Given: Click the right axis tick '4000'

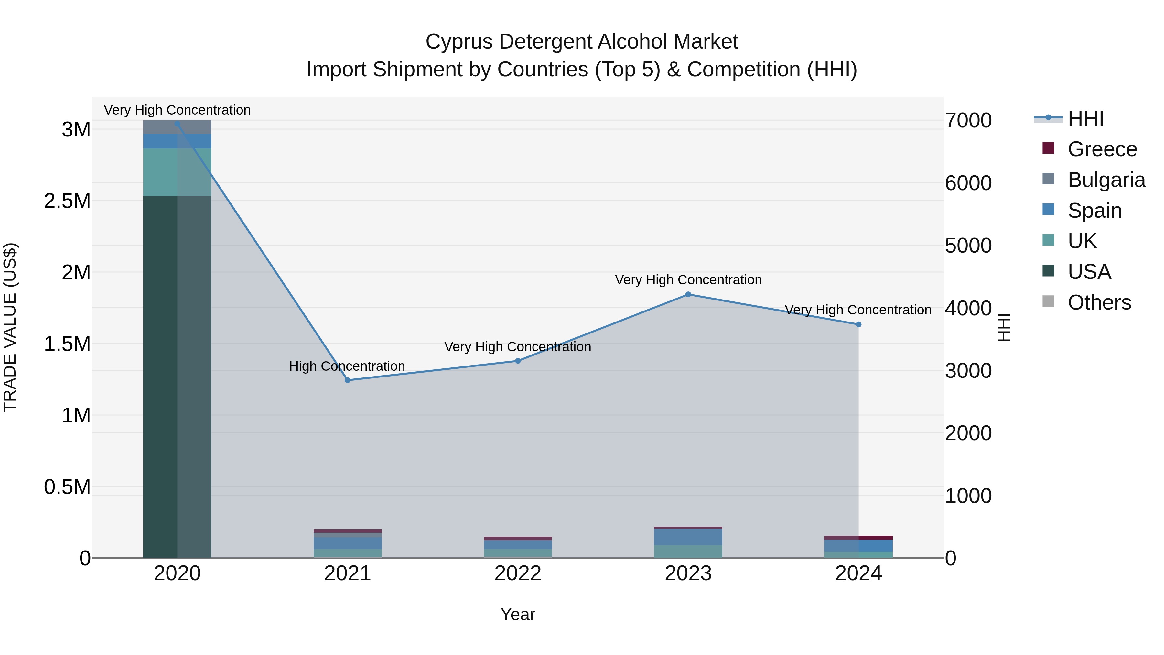Looking at the screenshot, I should pos(968,308).
